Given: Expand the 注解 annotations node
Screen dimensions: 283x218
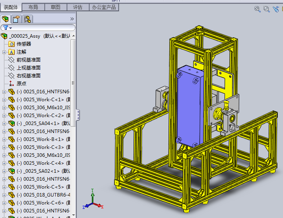Looking at the screenshot, I should [x=4, y=52].
